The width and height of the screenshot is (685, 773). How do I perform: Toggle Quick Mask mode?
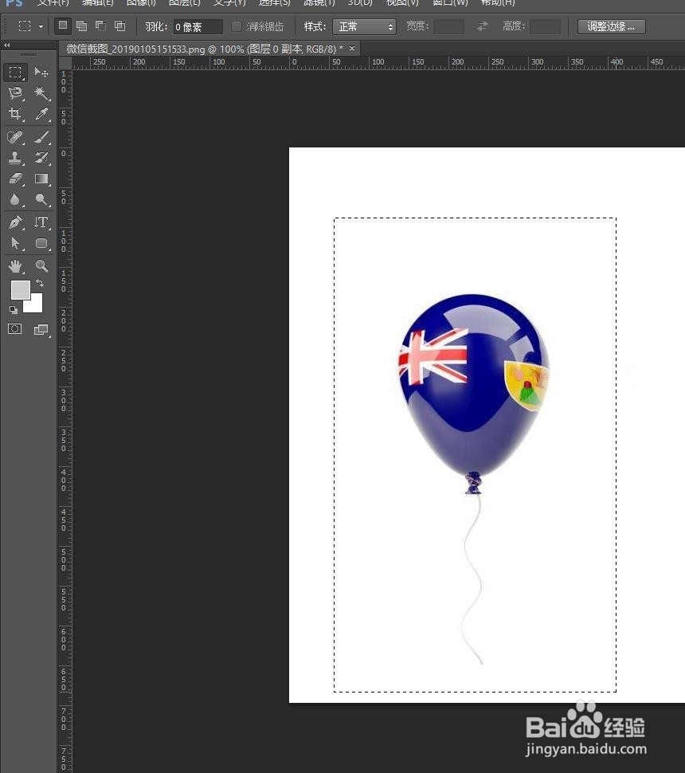point(15,329)
